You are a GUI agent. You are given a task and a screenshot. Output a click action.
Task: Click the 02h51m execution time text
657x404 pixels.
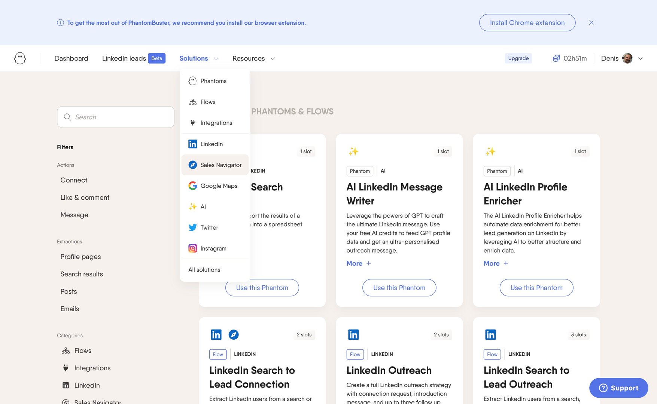pos(575,58)
